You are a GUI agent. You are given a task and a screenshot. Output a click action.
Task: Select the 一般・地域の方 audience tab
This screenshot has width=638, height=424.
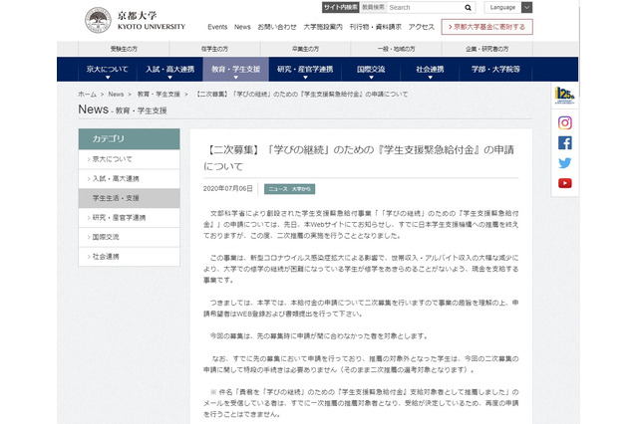pos(396,49)
